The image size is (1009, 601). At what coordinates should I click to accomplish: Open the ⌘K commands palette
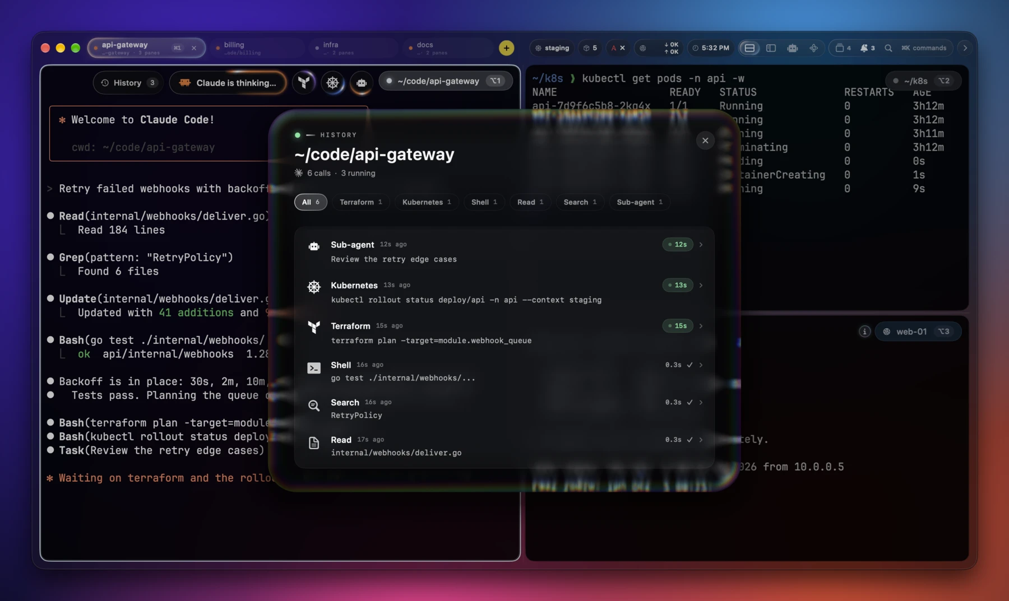(924, 48)
